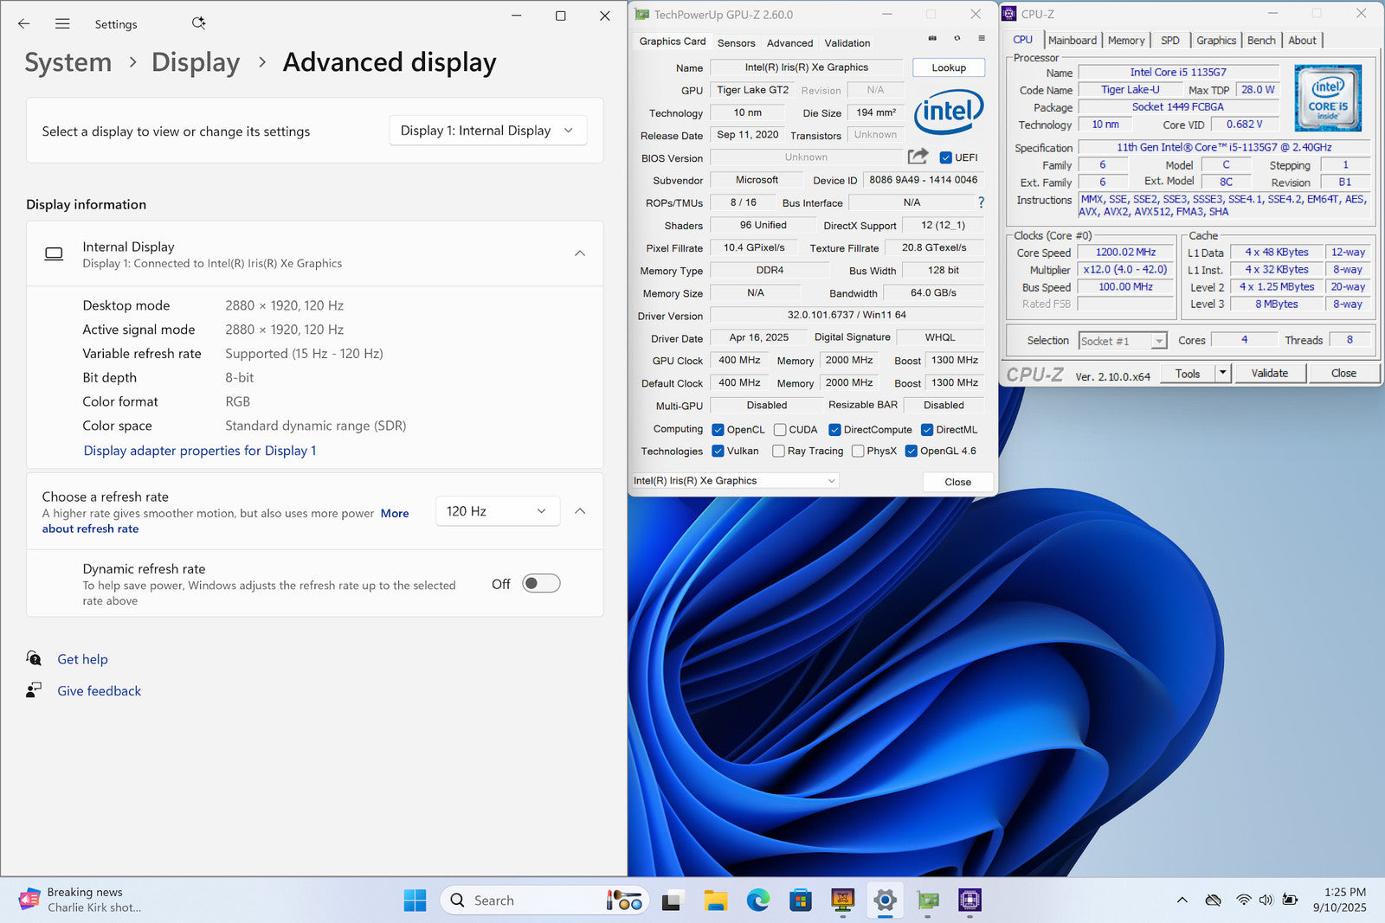Click the Intel Core i5 badge in CPU-Z

click(x=1328, y=98)
